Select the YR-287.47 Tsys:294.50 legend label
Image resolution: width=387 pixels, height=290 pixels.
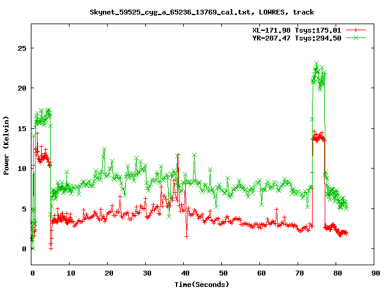point(297,38)
